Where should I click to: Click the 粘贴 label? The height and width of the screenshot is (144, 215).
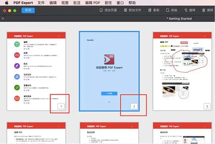tap(174, 10)
